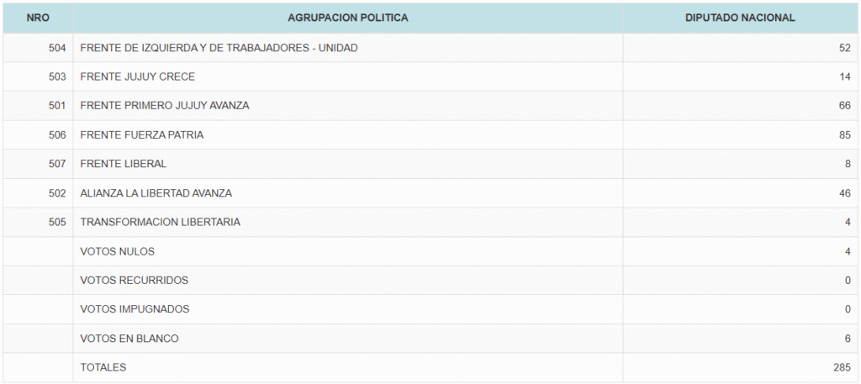This screenshot has height=384, width=861.
Task: Click the NRO column header
Action: coord(38,18)
